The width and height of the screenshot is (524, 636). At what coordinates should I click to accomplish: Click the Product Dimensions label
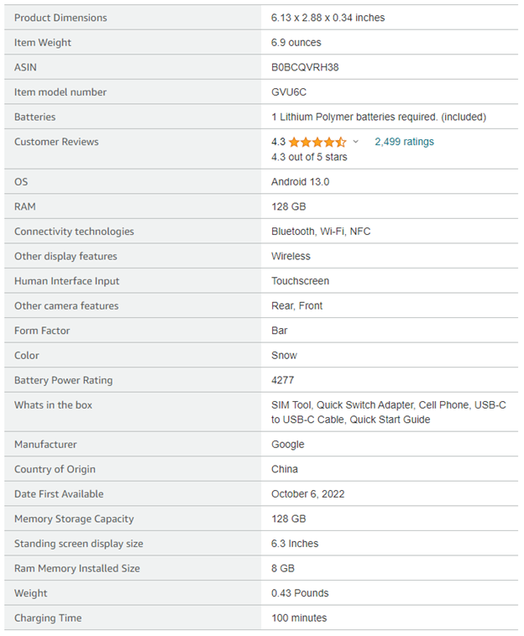(60, 18)
